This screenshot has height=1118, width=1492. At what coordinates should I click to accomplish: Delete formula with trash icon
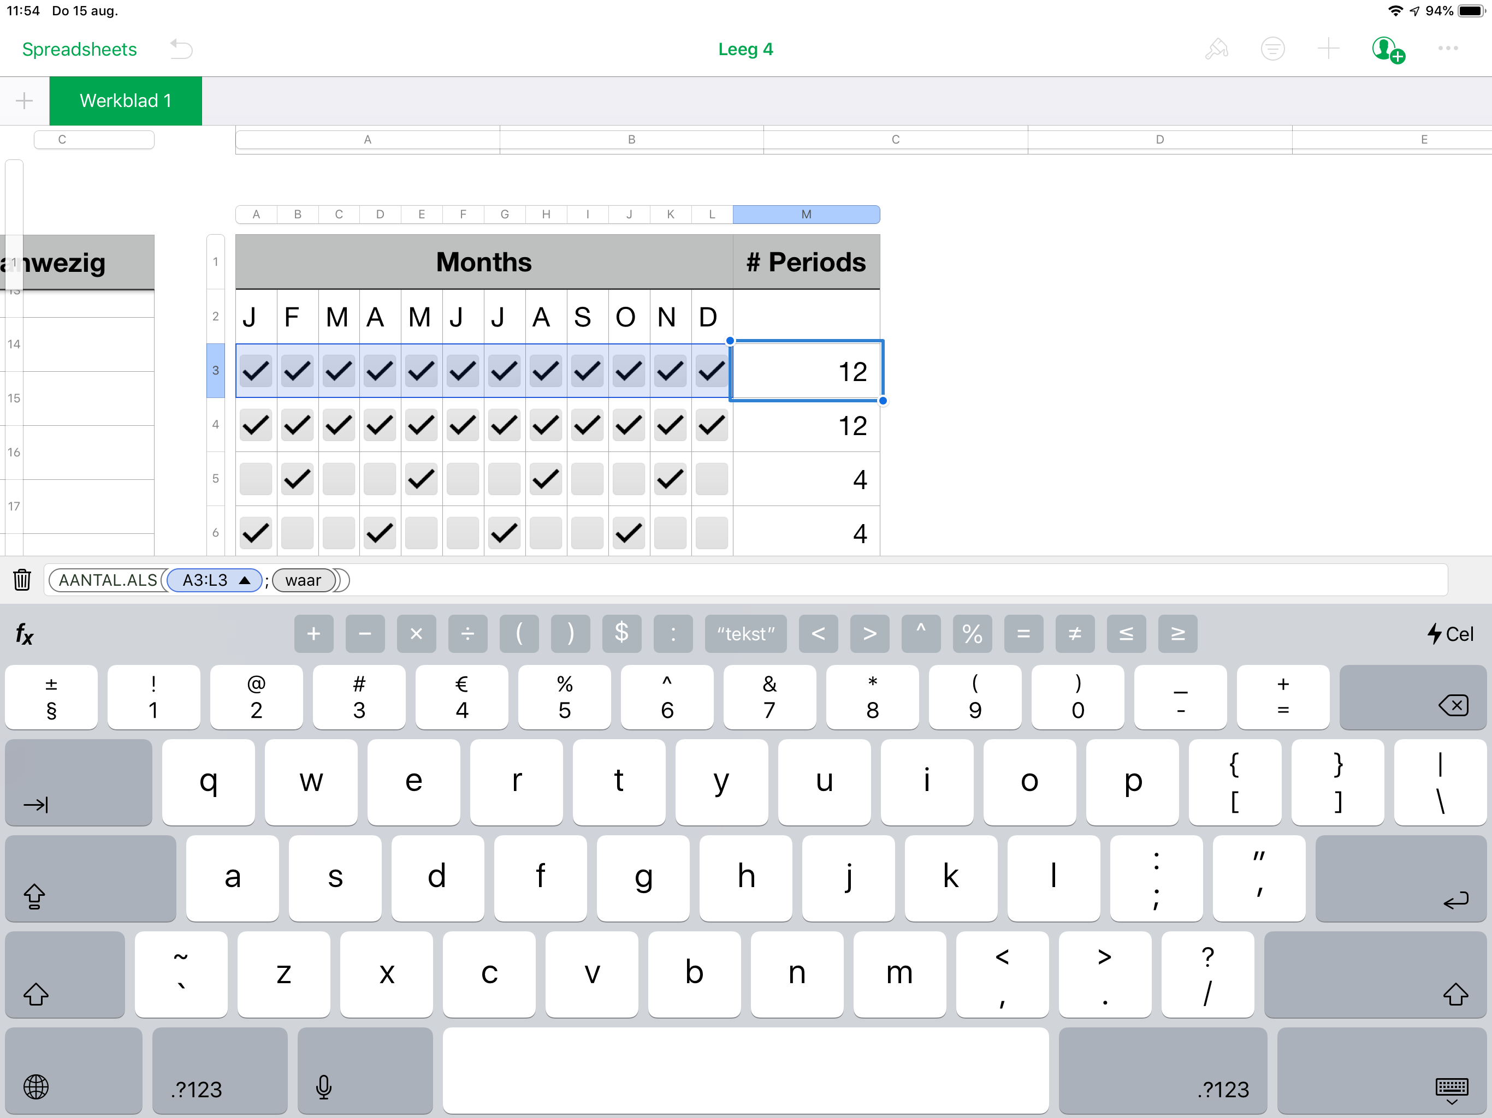point(22,580)
